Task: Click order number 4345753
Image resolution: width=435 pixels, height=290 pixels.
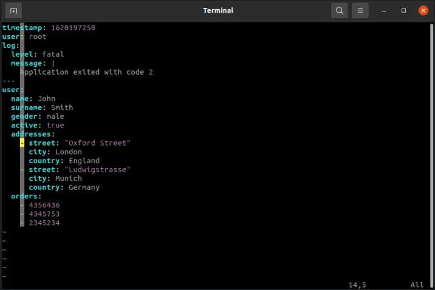Action: (44, 214)
